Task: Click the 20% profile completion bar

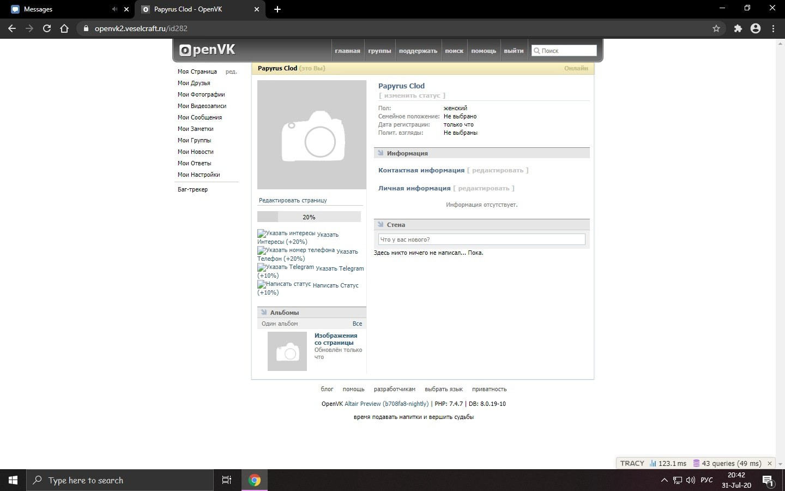Action: (x=309, y=217)
